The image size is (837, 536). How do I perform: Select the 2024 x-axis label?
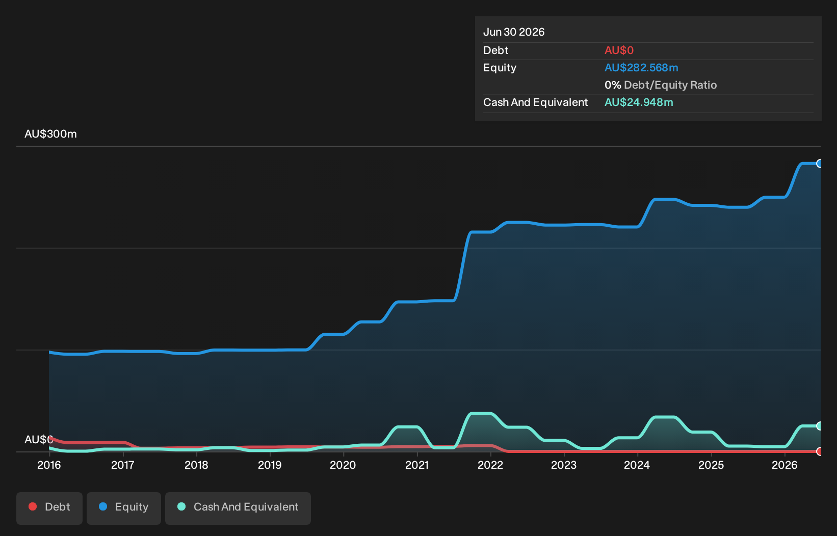pos(637,465)
